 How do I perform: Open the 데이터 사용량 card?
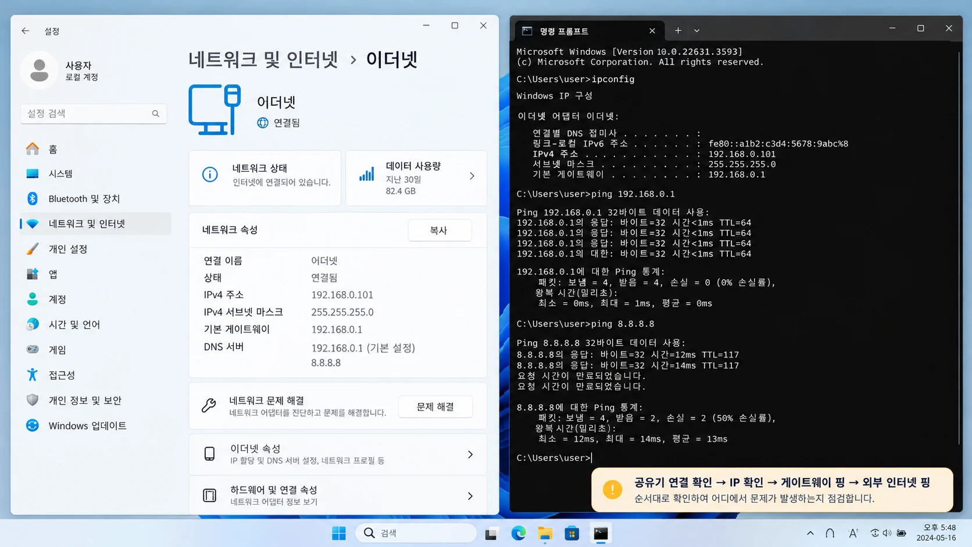click(x=416, y=178)
